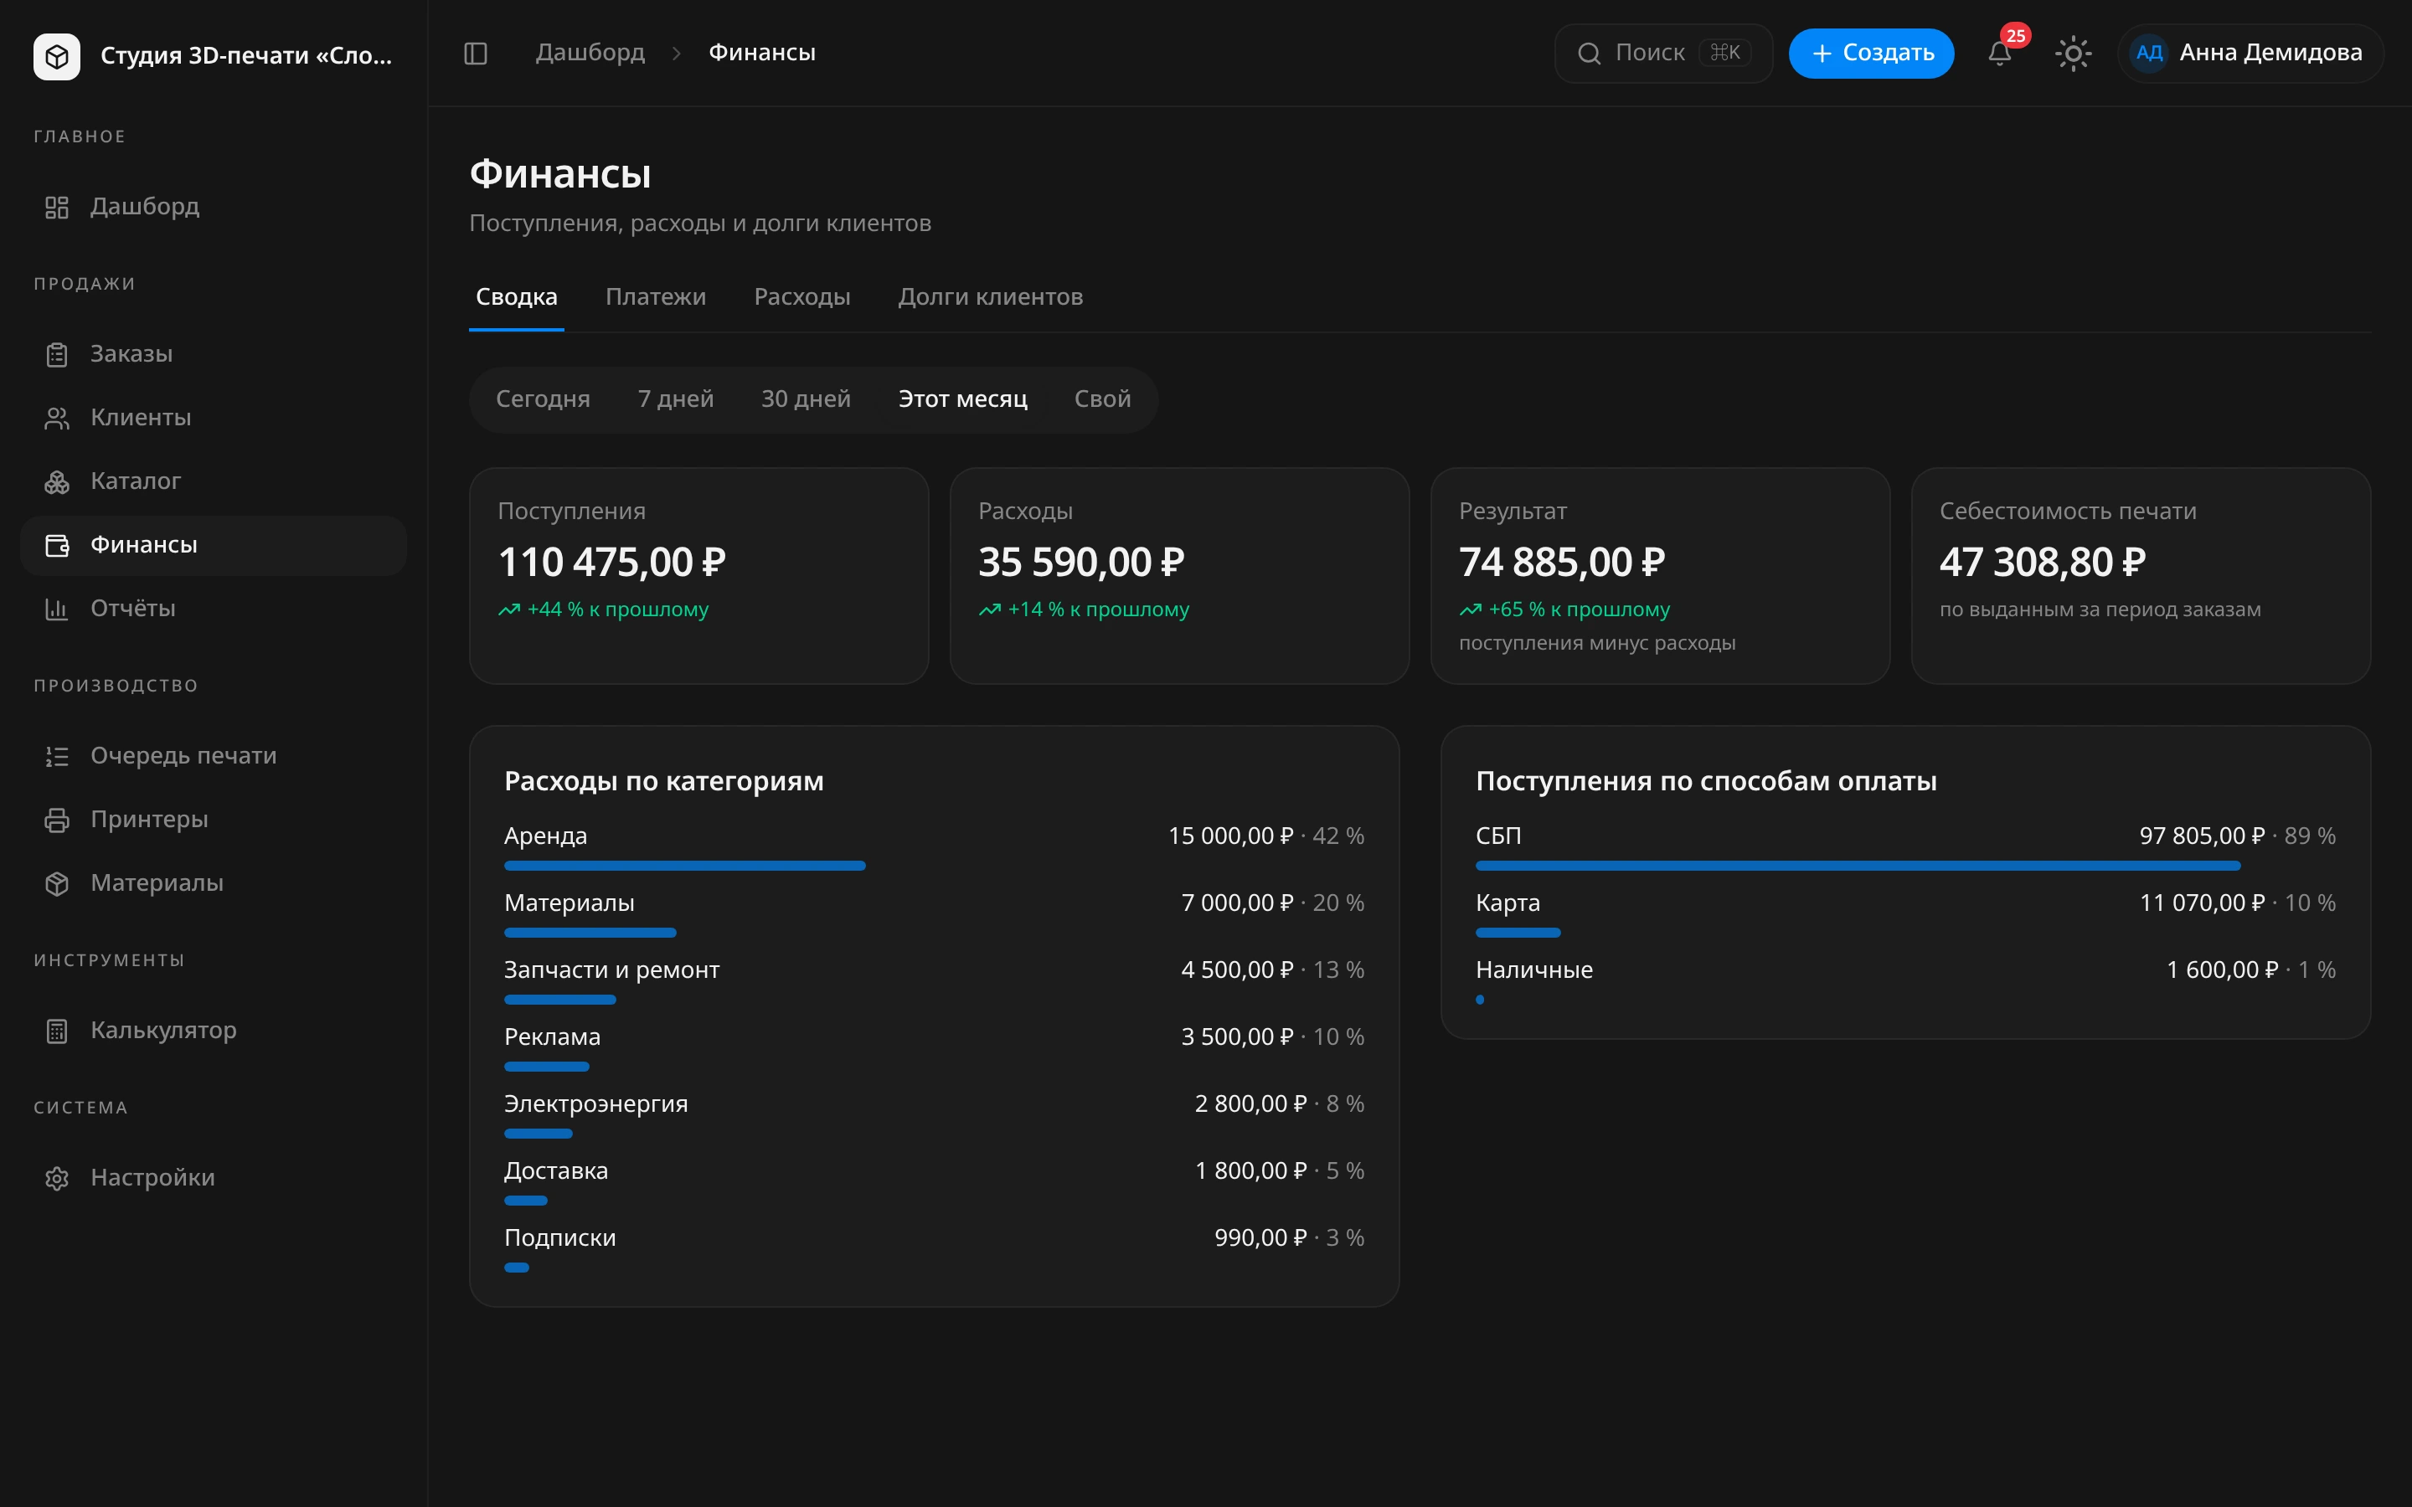The height and width of the screenshot is (1507, 2412).
Task: Open Дашборд grid icon in sidebar
Action: coord(57,208)
